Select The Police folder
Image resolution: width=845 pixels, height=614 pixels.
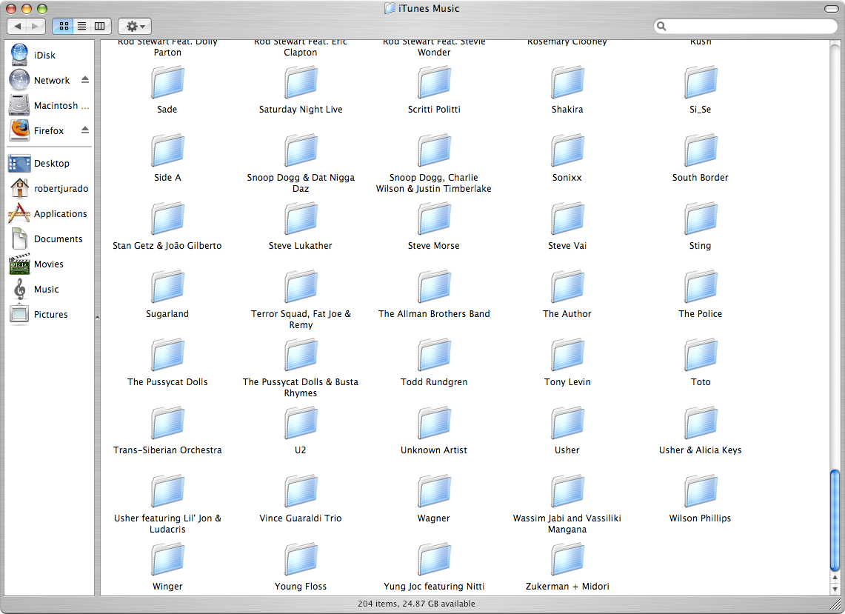(x=701, y=287)
